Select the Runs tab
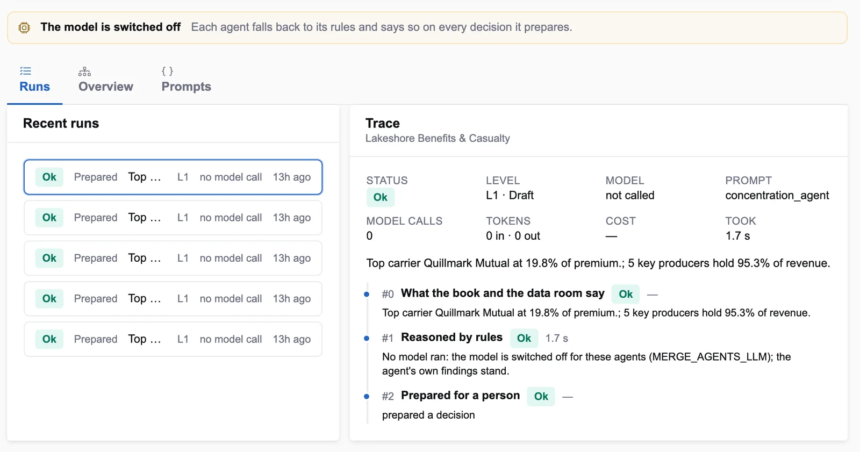Screen dimensions: 860x452 coord(35,80)
